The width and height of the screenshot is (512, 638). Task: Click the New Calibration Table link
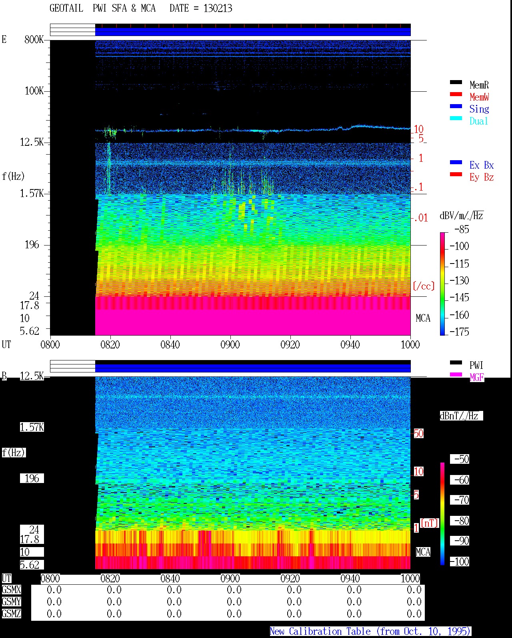pyautogui.click(x=370, y=632)
